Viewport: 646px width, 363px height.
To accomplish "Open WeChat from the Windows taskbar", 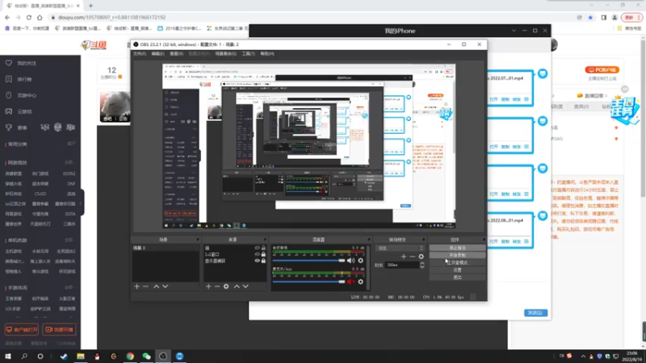I will click(147, 357).
